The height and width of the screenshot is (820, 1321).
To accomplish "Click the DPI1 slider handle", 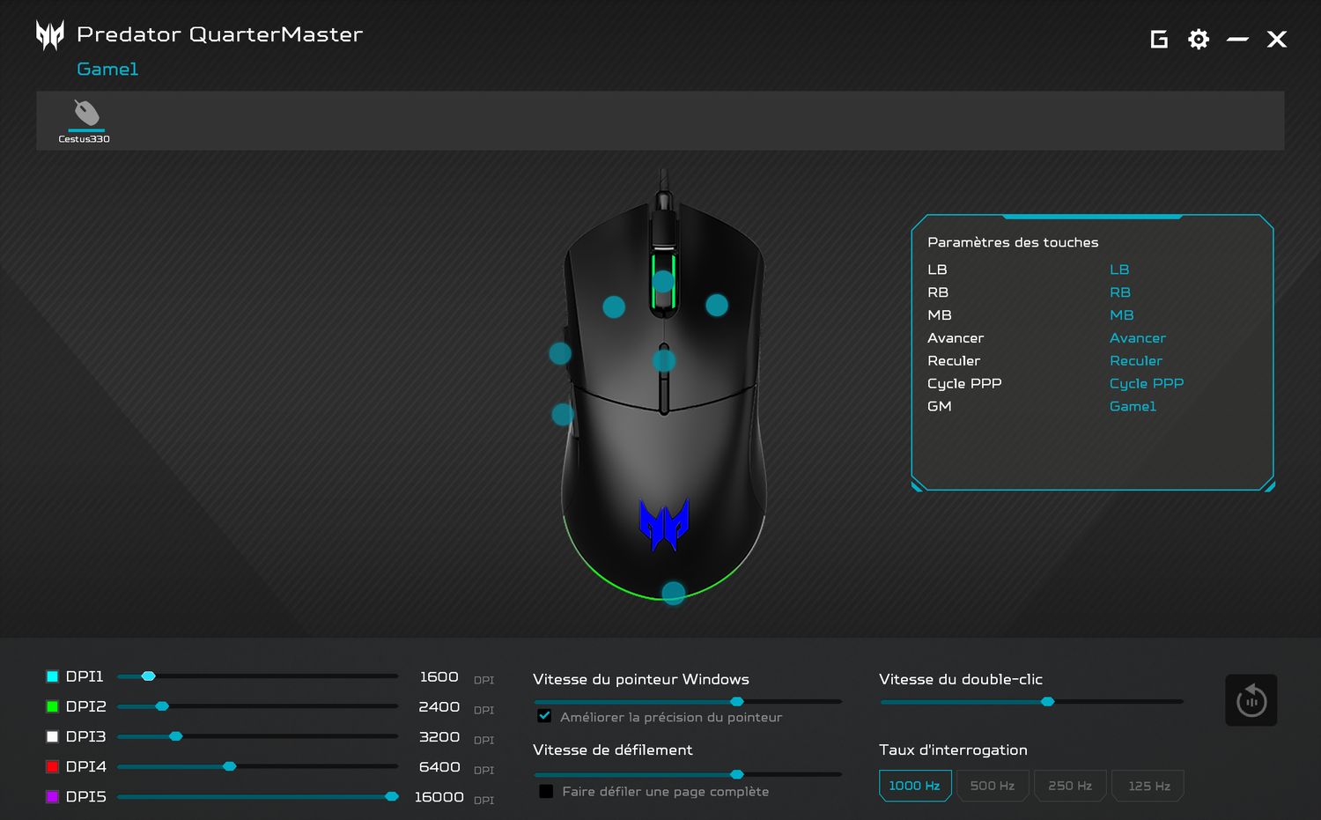I will (x=149, y=676).
